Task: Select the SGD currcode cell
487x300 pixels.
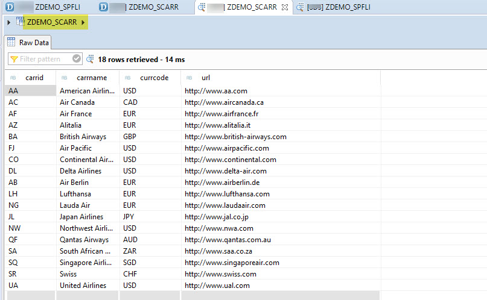Action: coord(150,263)
